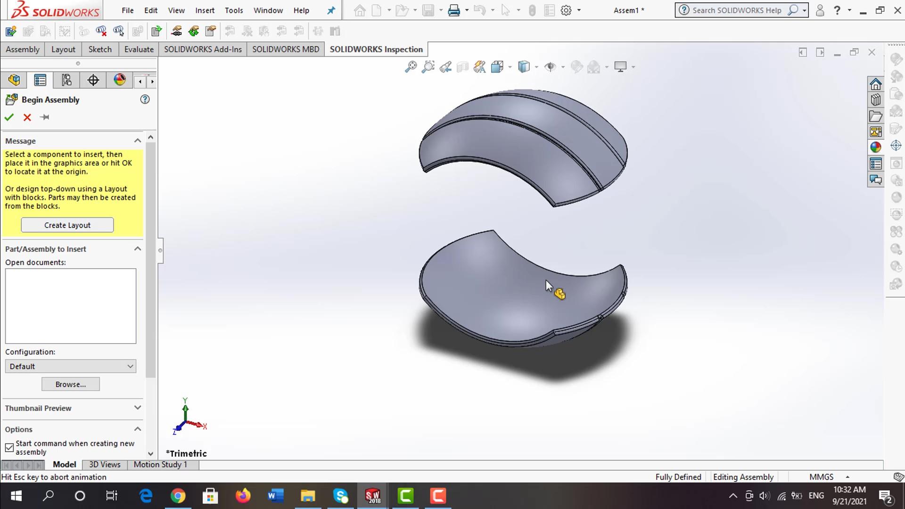Open the DisplayManager color ball tab
905x509 pixels.
pos(119,80)
